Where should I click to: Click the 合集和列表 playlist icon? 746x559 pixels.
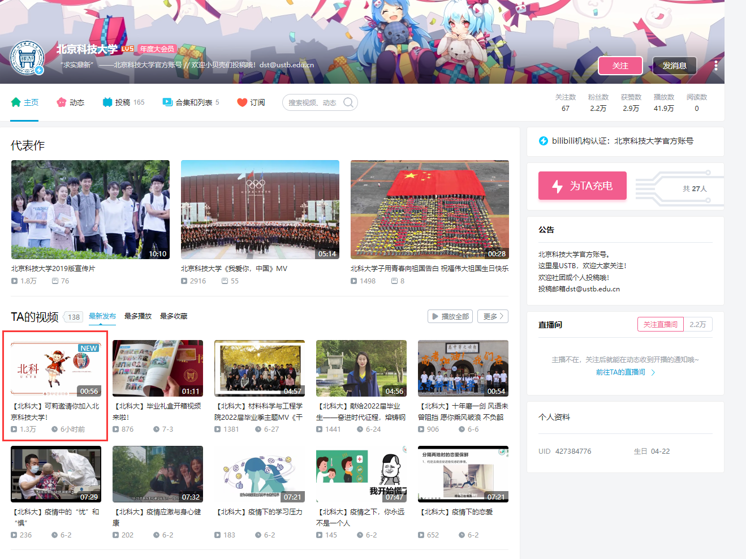tap(167, 102)
